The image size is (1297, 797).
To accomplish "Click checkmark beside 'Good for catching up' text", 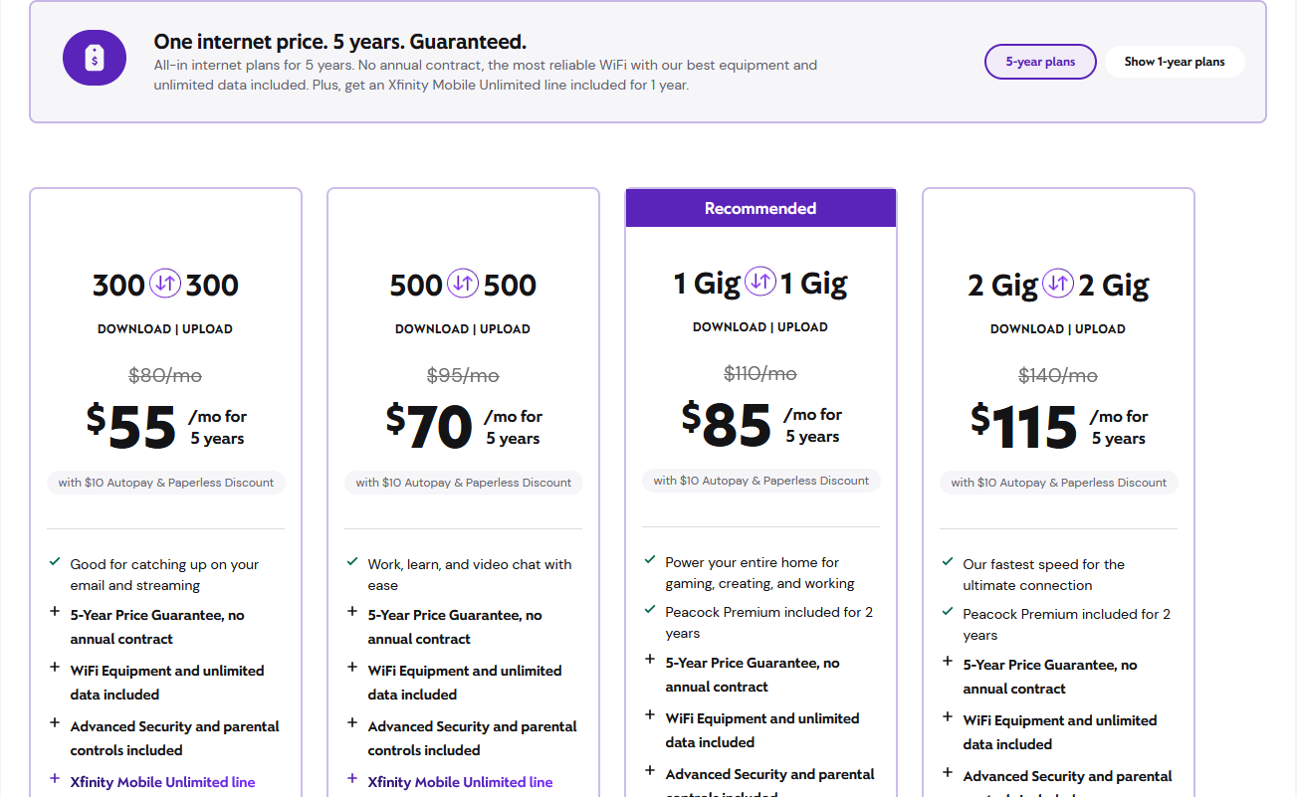I will coord(55,562).
